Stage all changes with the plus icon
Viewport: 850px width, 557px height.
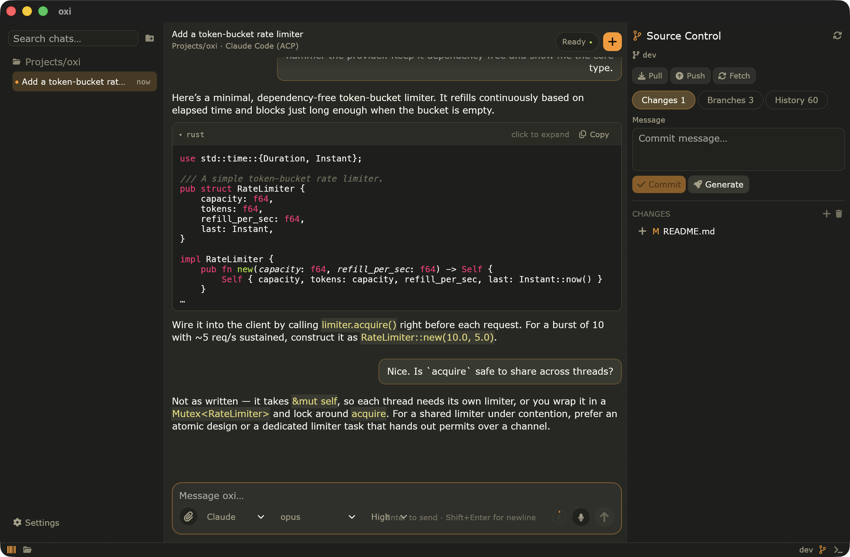[826, 214]
